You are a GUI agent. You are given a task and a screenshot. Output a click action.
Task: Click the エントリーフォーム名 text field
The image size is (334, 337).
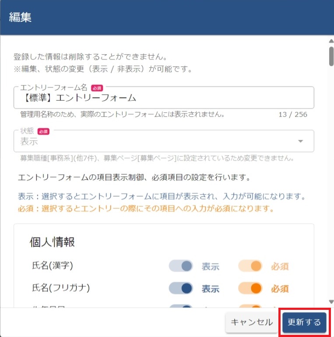pyautogui.click(x=164, y=98)
